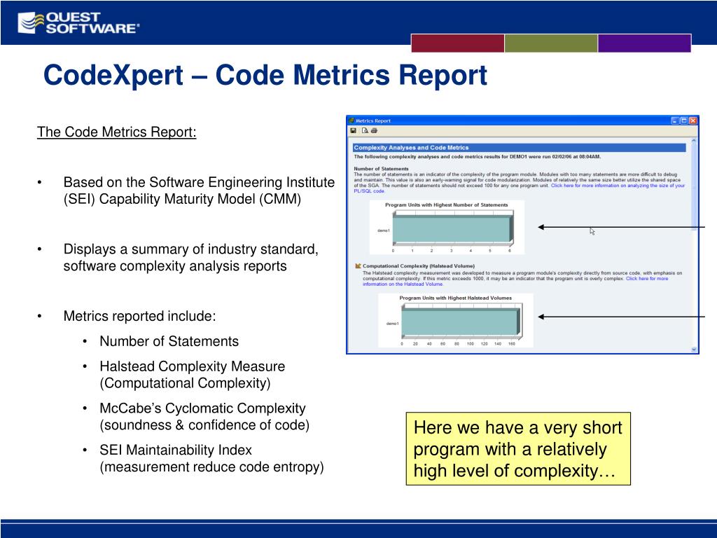Click the bullet about Software Engineering Institute CMM
This screenshot has width=717, height=538.
(199, 191)
